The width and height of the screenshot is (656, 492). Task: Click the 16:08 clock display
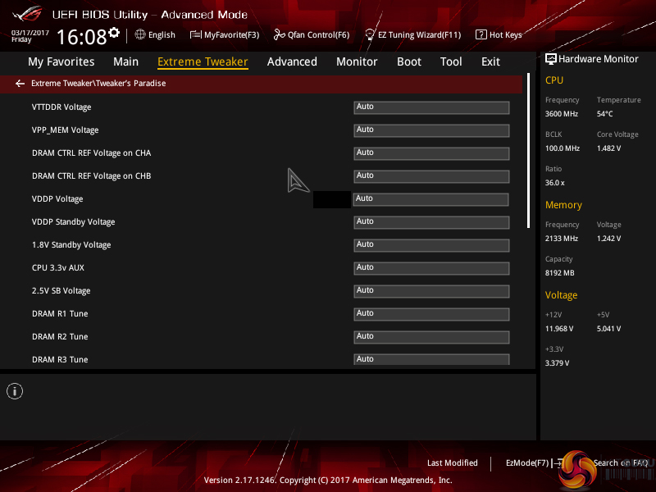[x=82, y=37]
